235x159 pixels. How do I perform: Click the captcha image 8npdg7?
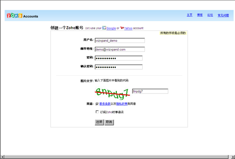[112, 94]
